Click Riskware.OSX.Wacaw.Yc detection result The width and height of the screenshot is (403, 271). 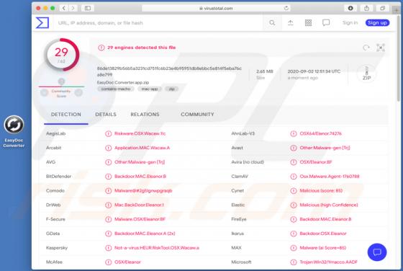pos(140,133)
